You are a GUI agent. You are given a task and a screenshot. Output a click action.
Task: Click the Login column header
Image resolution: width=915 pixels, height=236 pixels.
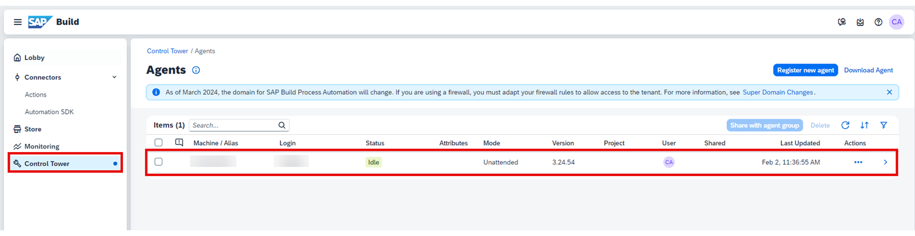point(288,143)
